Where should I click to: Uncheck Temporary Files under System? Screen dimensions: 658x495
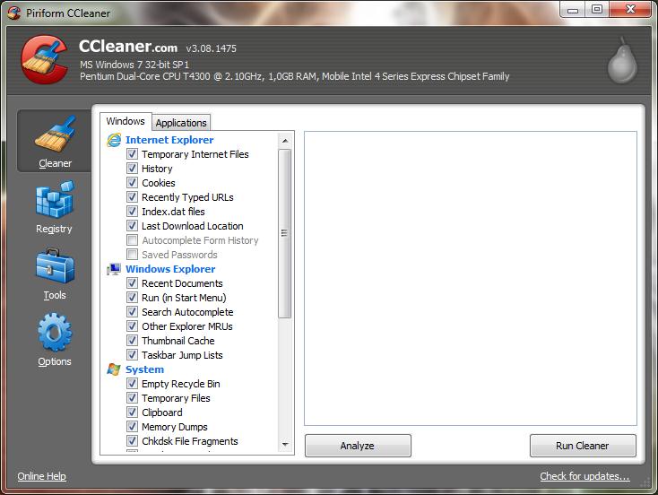tap(132, 398)
